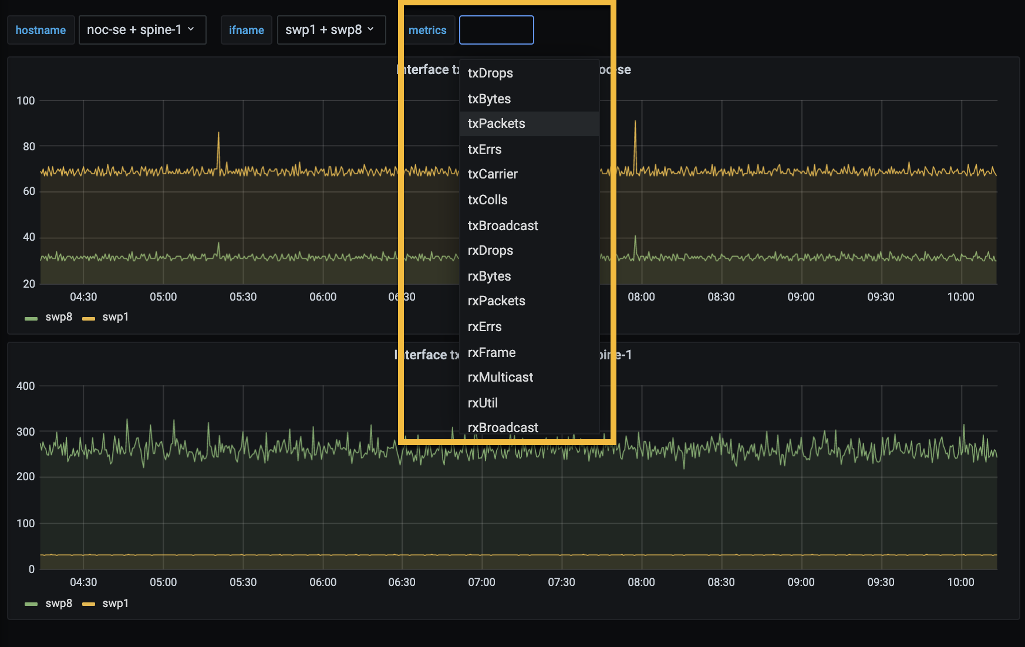
Task: Pick txErrs from the metrics options
Action: pyautogui.click(x=484, y=149)
